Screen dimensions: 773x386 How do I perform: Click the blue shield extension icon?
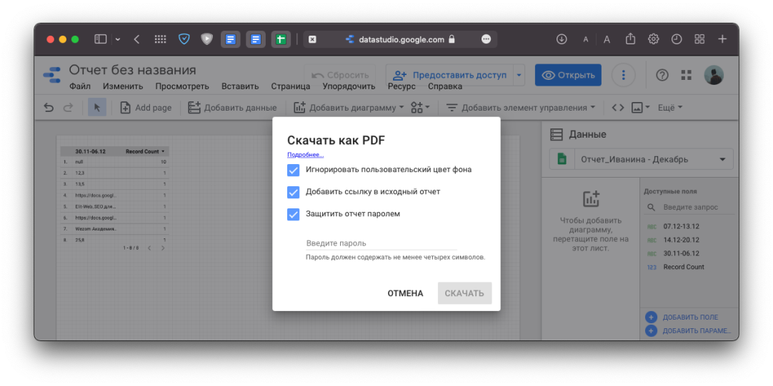(184, 39)
